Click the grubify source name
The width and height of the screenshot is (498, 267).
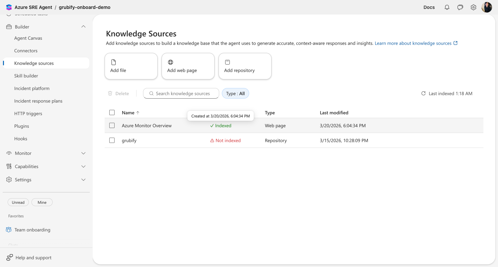[129, 141]
